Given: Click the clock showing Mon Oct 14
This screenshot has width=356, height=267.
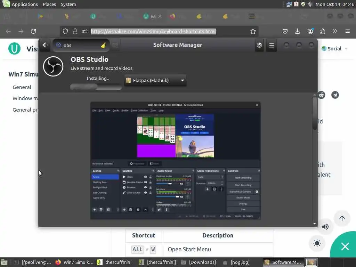Looking at the screenshot, I should pos(335,4).
